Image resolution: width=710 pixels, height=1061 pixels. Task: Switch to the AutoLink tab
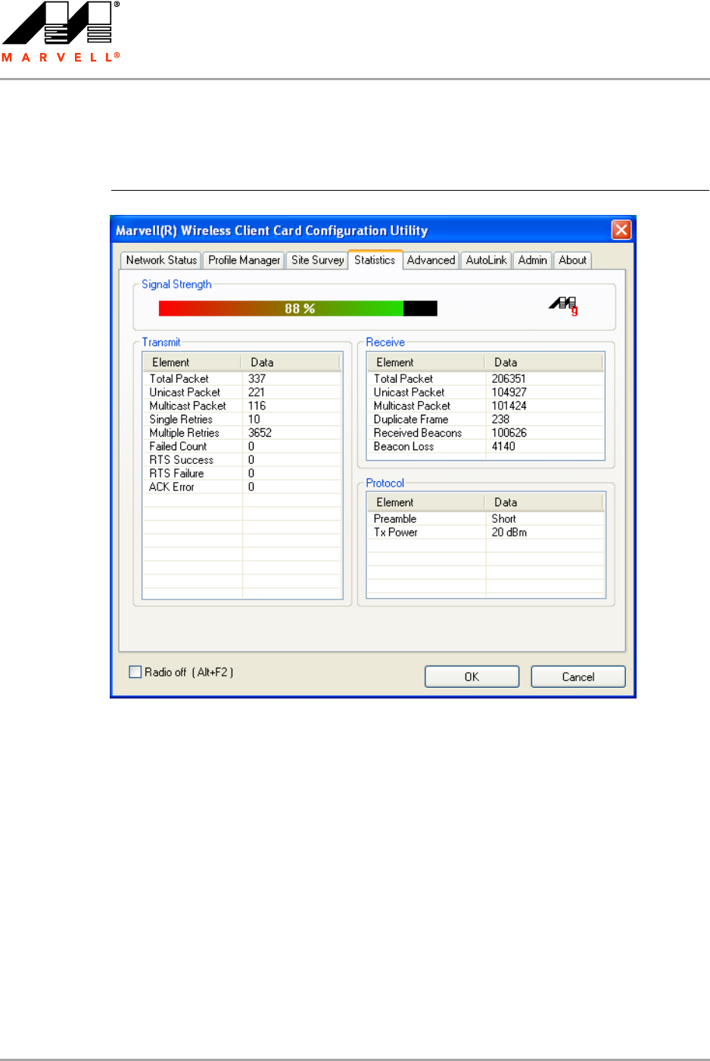(486, 260)
